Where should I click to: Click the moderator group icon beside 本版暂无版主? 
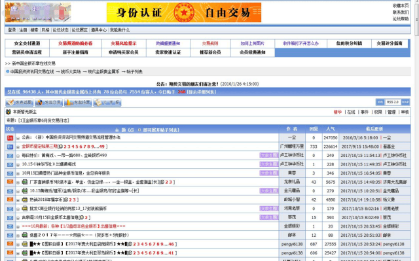point(9,112)
